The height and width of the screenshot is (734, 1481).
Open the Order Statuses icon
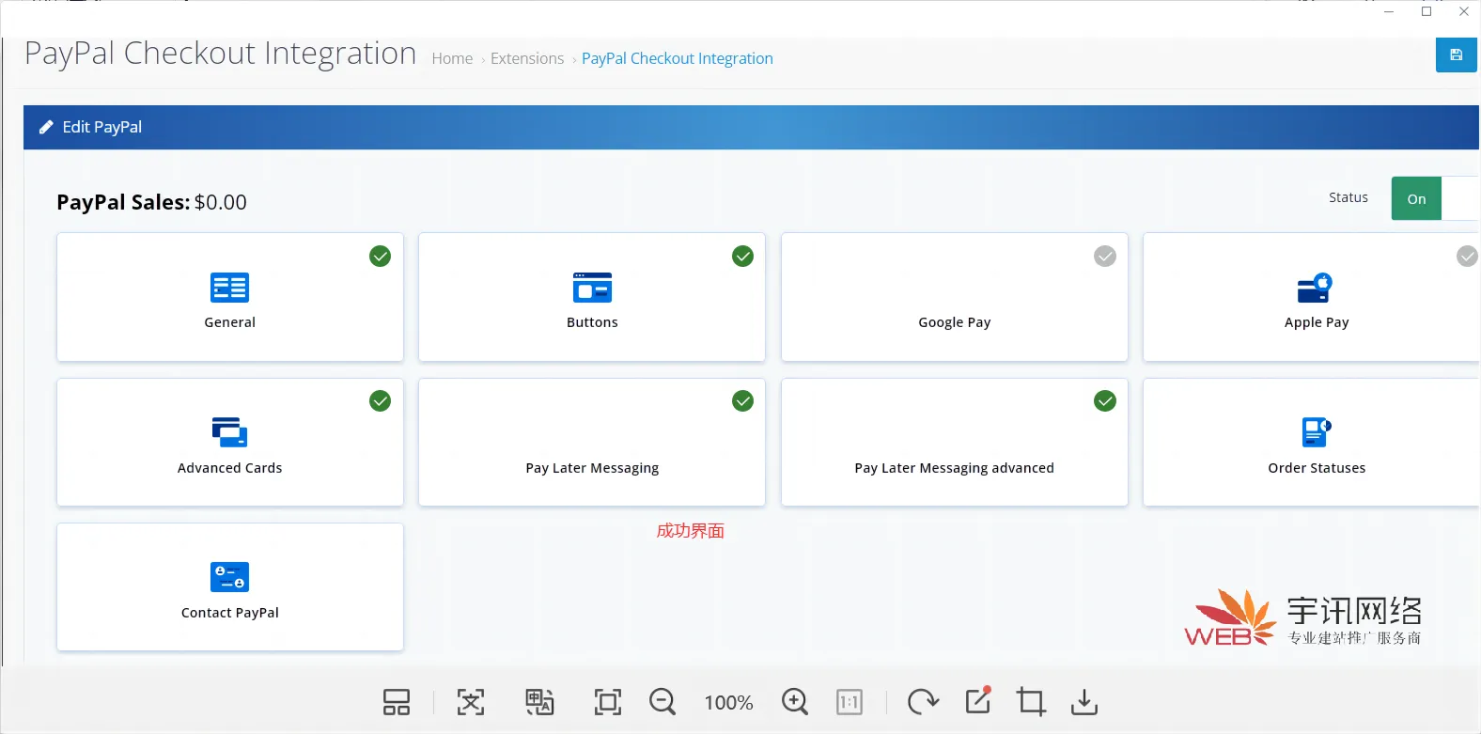click(1316, 432)
